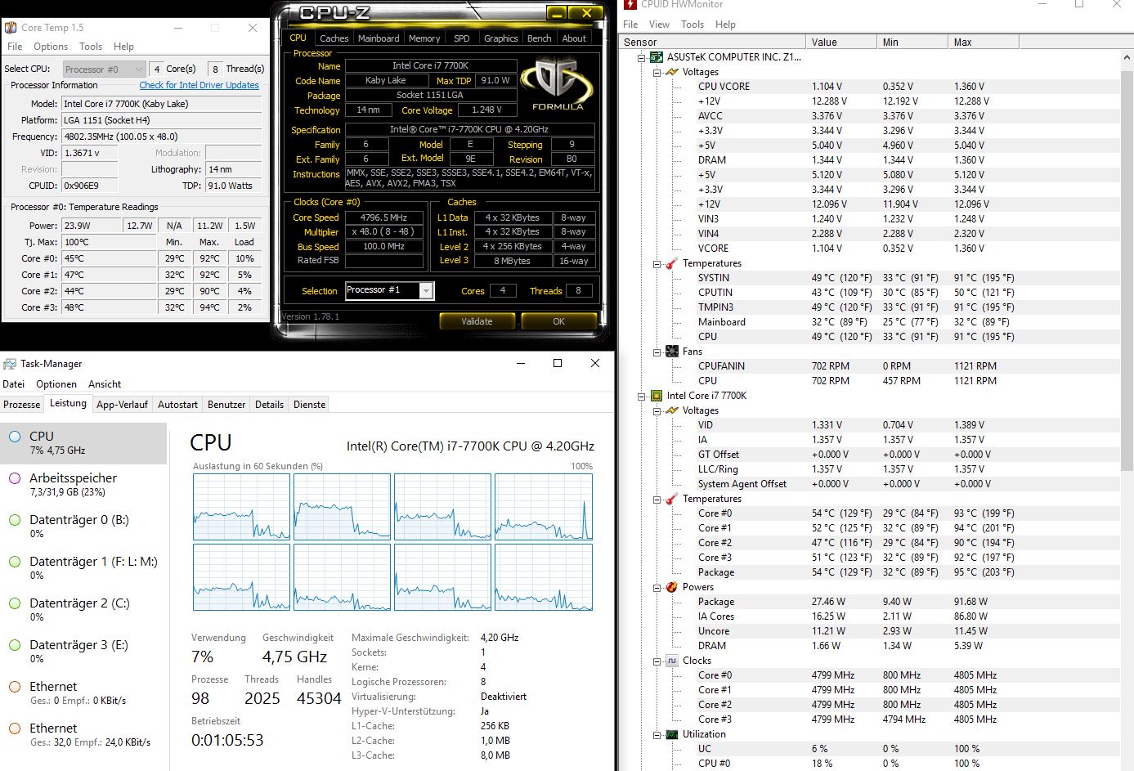Open the Processor #0 CPU dropdown in Core Temp
Viewport: 1134px width, 771px height.
[x=105, y=69]
